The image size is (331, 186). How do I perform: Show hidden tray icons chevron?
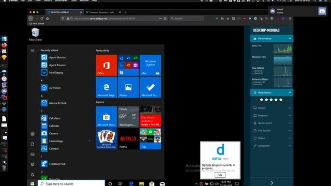tap(197, 184)
